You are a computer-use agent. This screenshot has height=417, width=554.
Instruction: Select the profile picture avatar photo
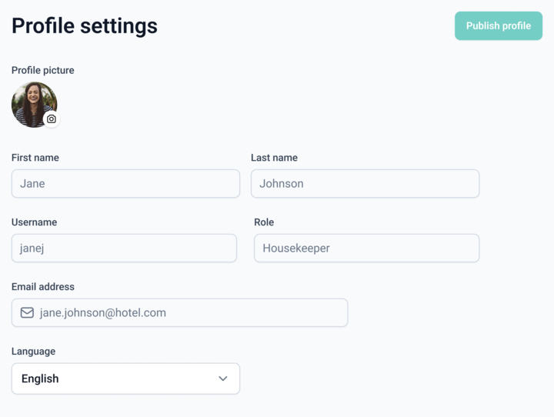pyautogui.click(x=32, y=102)
